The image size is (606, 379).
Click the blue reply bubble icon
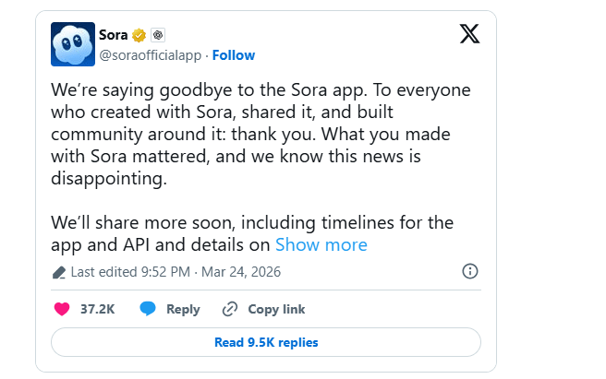tap(148, 309)
